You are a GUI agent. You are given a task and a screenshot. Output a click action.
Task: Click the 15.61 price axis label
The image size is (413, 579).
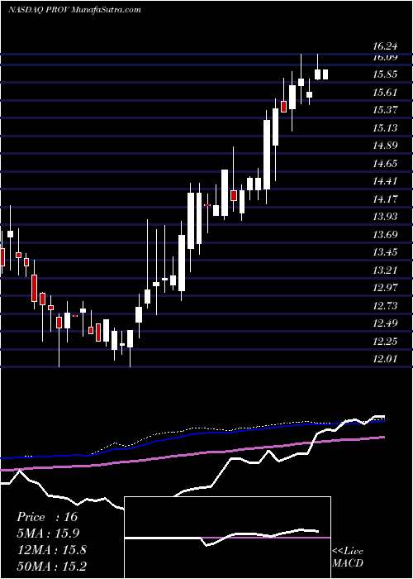pos(386,93)
